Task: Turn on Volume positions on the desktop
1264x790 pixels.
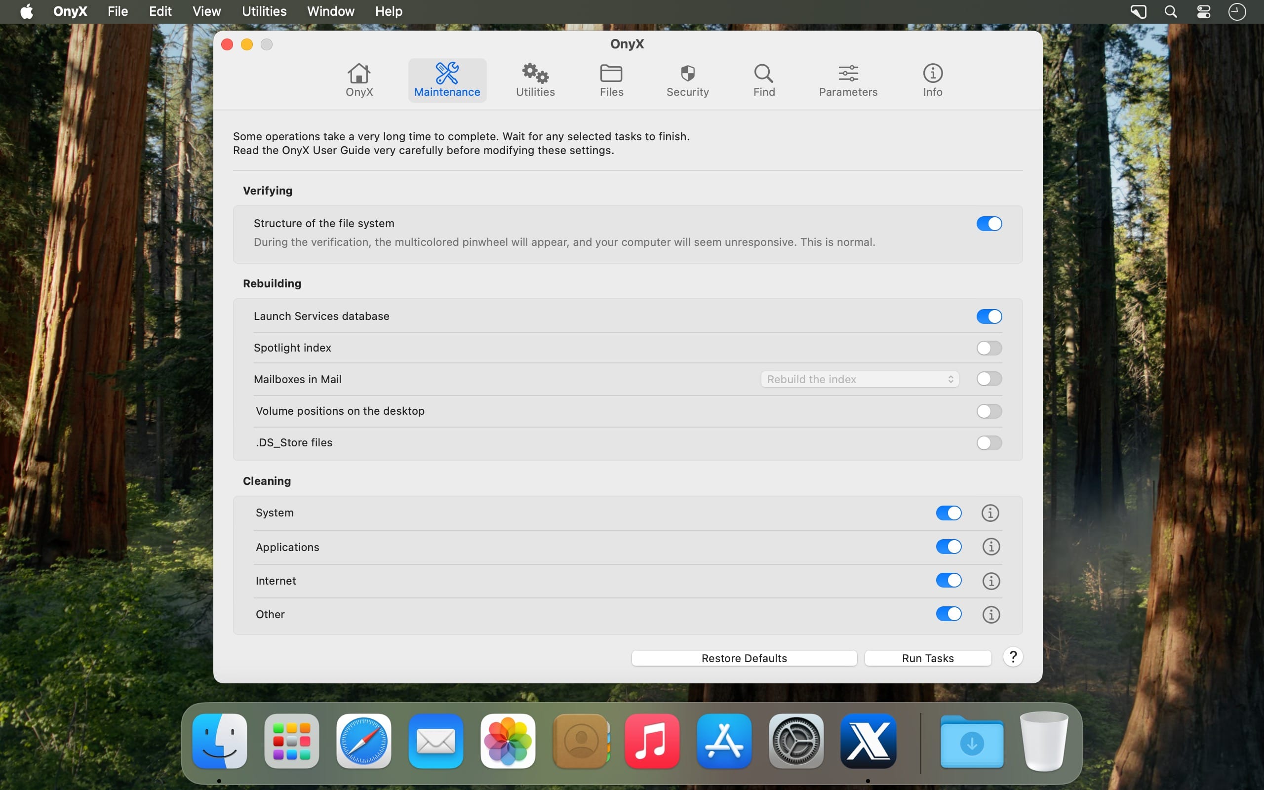Action: (x=989, y=411)
